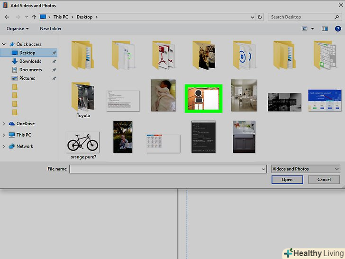Toggle the preview pane icon
This screenshot has height=259, width=345.
[325, 28]
